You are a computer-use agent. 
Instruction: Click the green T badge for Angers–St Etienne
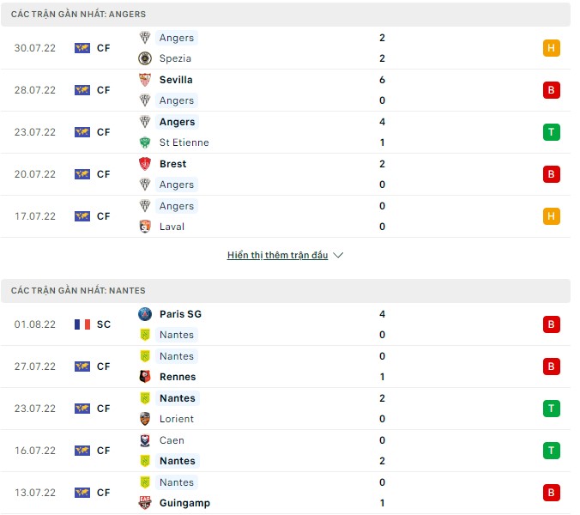552,132
